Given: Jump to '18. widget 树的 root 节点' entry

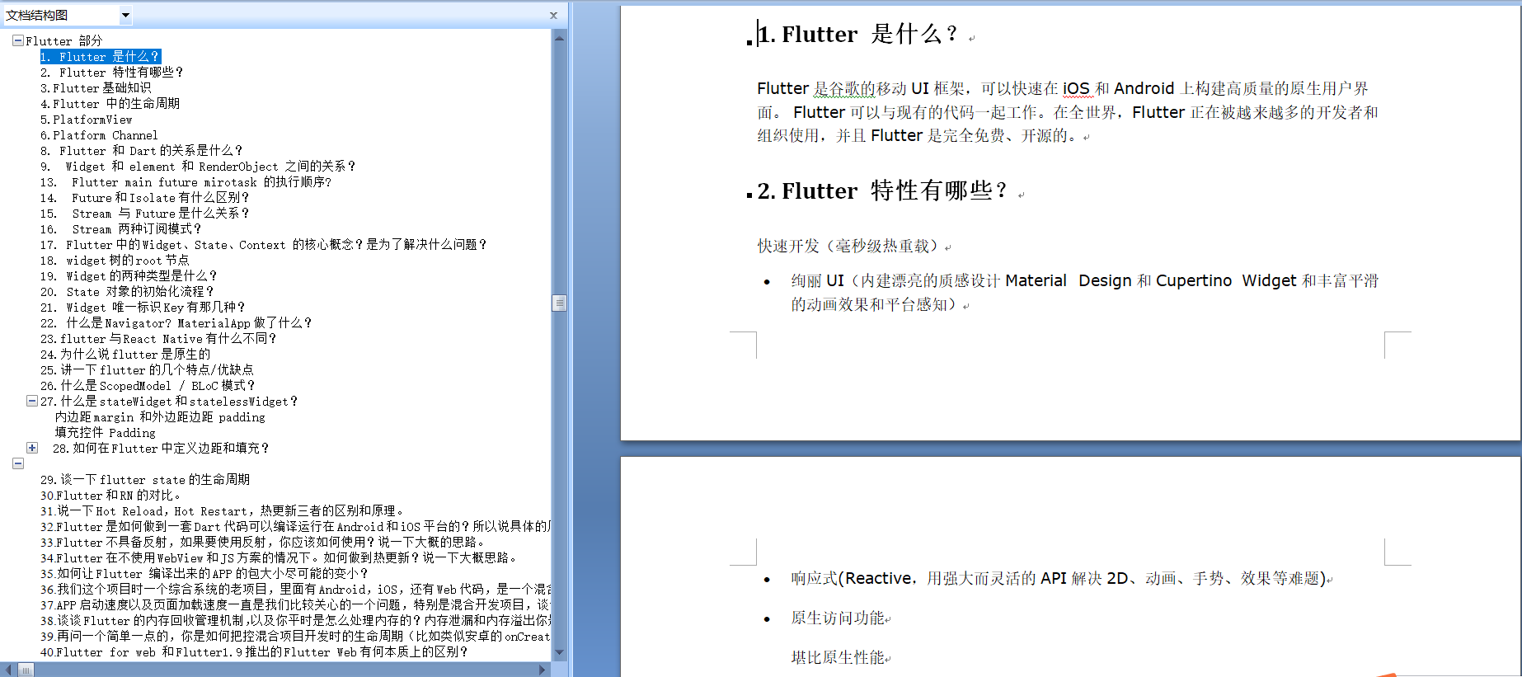Looking at the screenshot, I should point(115,260).
